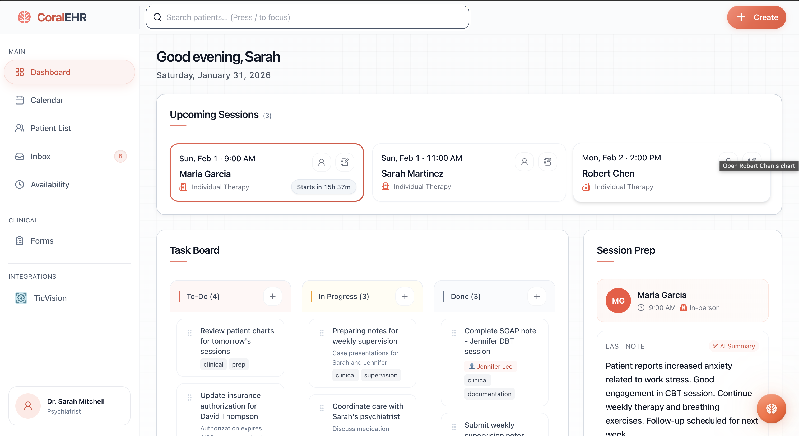The image size is (799, 436).
Task: Add a task to Done column
Action: click(x=537, y=296)
